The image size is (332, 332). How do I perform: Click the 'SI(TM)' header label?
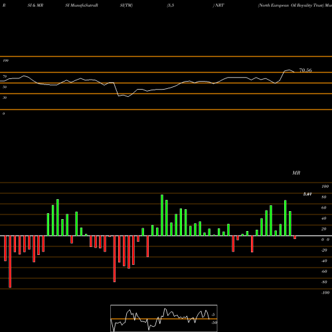126,5
